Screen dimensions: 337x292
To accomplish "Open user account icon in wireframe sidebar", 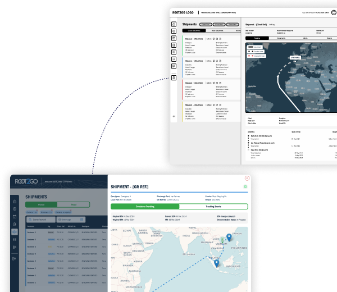I will point(174,78).
